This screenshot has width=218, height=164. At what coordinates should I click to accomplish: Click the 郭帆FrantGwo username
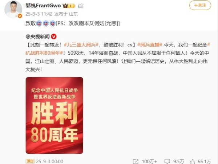click(x=43, y=5)
